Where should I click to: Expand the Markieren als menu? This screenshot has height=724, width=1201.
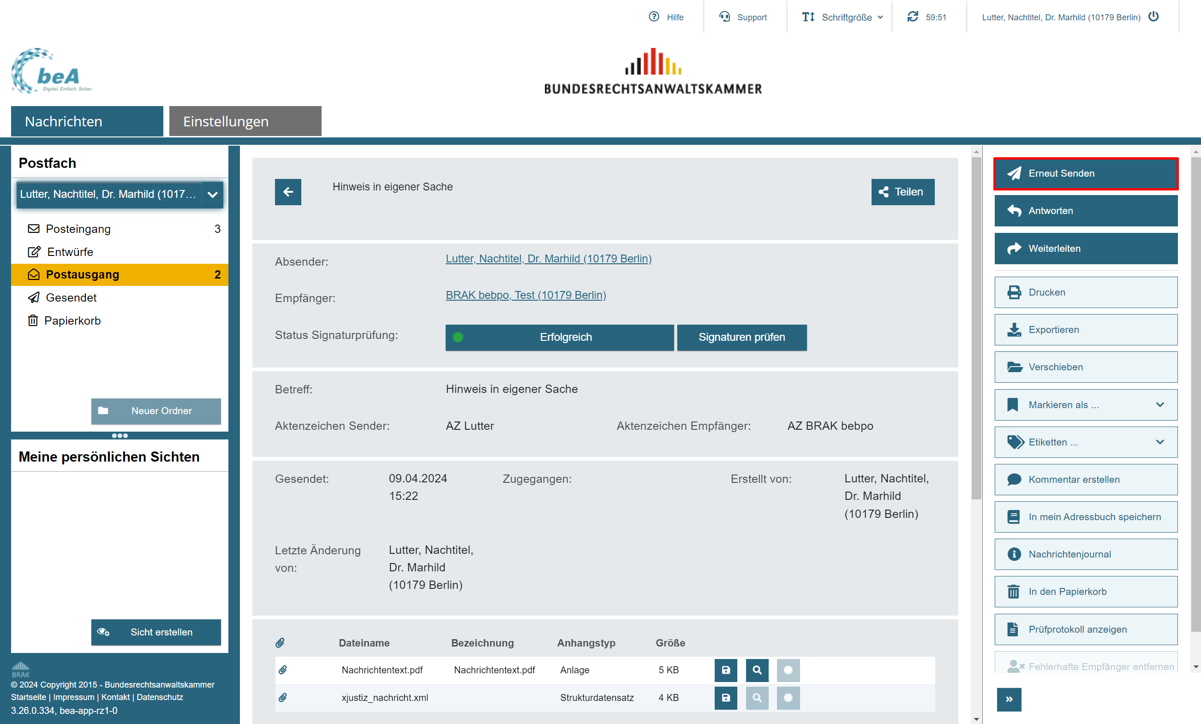point(1086,404)
